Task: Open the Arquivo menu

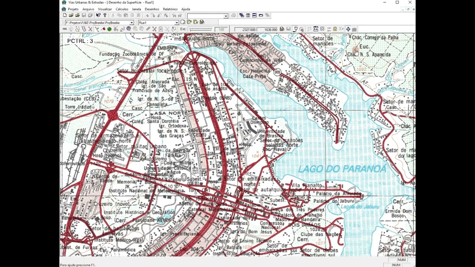Action: (88, 9)
